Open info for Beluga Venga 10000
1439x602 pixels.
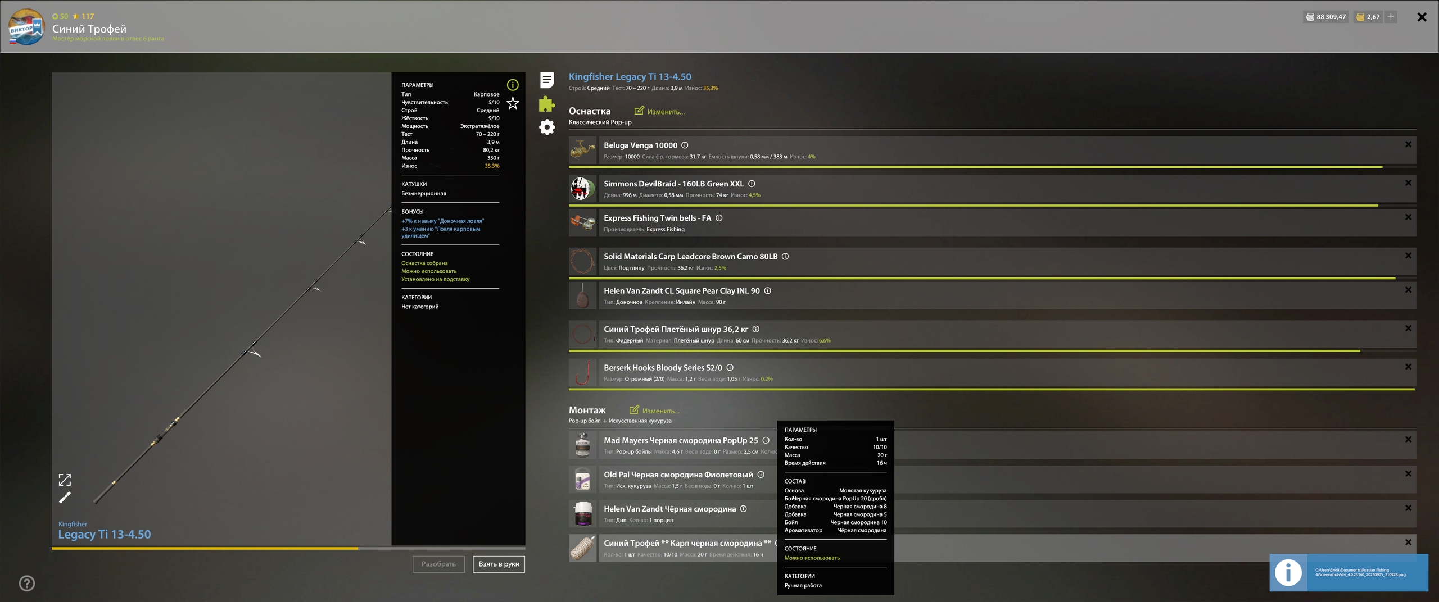(685, 145)
